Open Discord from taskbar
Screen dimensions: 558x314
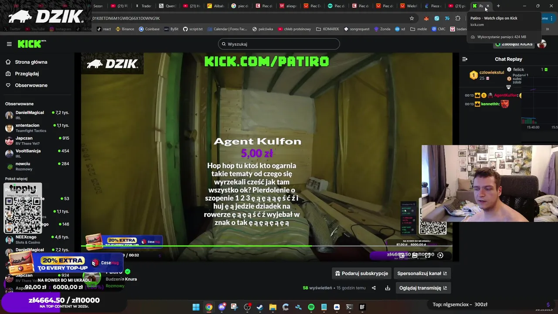tap(221, 307)
